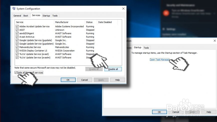217x122 pixels.
Task: Toggle Malwarebytes Service checkbox
Action: 17,47
